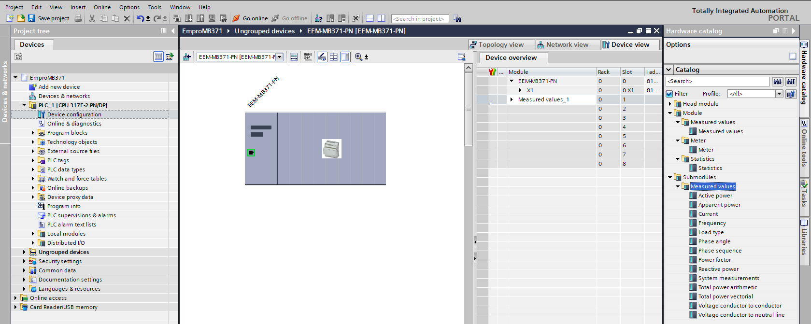Click the Name assignment icon in device toolbar

(308, 57)
